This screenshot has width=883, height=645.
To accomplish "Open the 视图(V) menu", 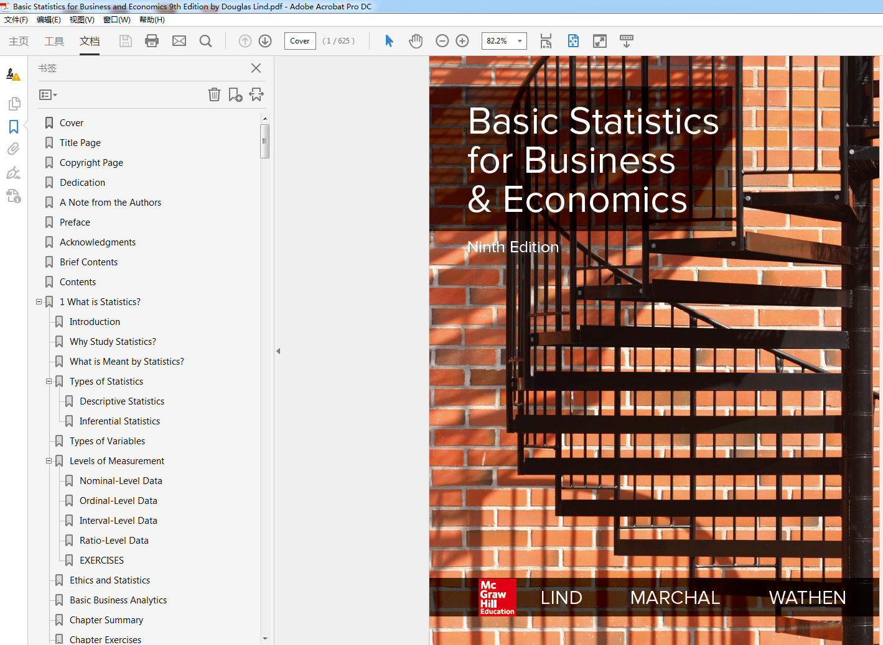I will [82, 20].
